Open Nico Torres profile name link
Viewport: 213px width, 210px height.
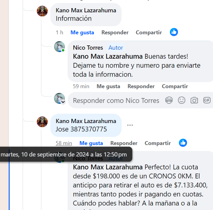pyautogui.click(x=88, y=48)
